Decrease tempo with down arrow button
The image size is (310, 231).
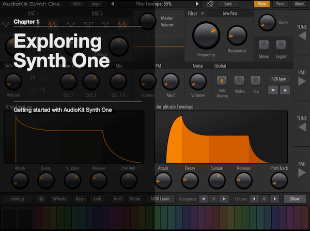click(x=273, y=90)
